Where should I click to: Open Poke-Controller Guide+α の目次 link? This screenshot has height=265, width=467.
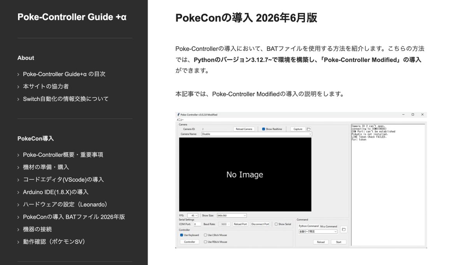tap(64, 74)
